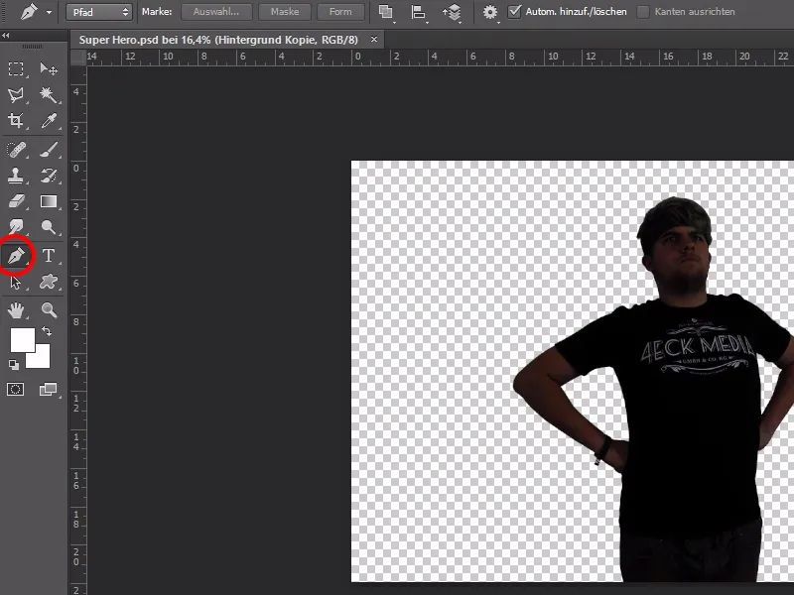Open the gear settings for Pen tool
Image resolution: width=794 pixels, height=595 pixels.
point(490,12)
